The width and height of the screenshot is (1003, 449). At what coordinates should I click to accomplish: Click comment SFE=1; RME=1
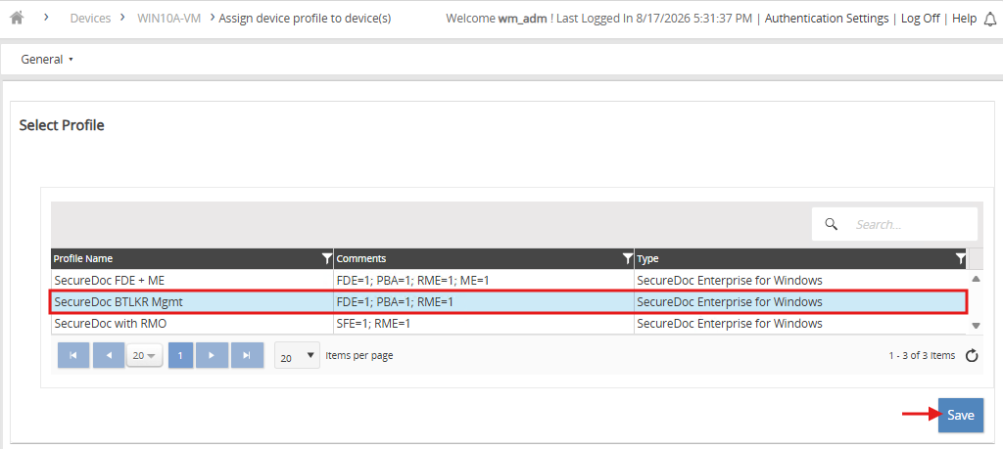click(x=373, y=323)
